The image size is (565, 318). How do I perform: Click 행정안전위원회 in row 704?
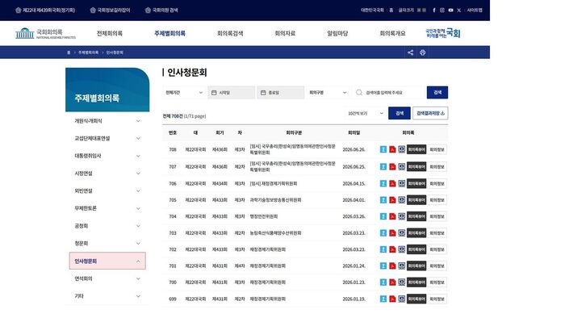click(x=264, y=216)
